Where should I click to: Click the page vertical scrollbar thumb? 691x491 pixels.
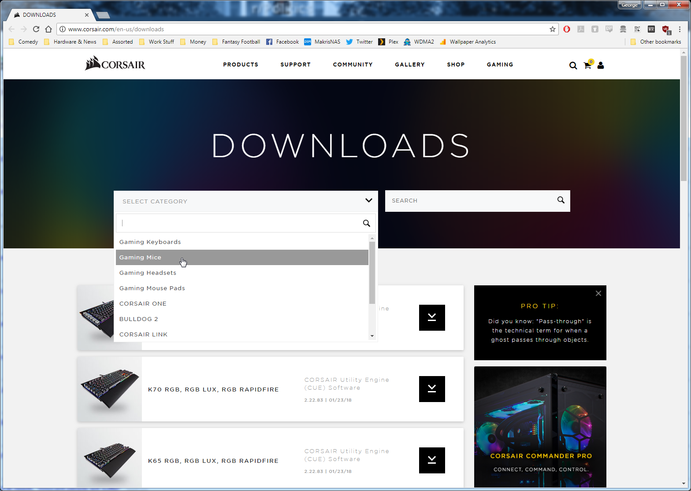coord(684,118)
